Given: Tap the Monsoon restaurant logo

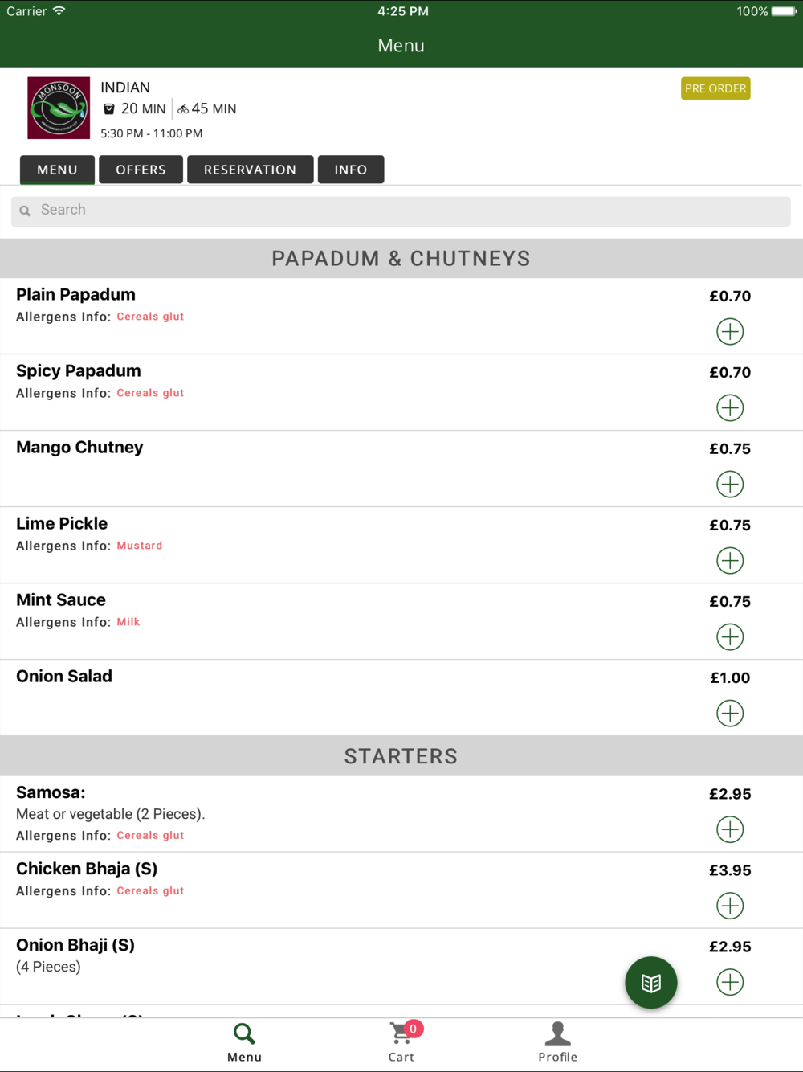Looking at the screenshot, I should (59, 108).
